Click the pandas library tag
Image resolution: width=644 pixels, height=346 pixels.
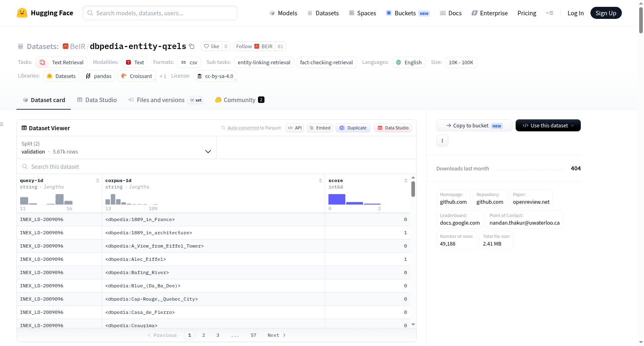click(x=99, y=76)
